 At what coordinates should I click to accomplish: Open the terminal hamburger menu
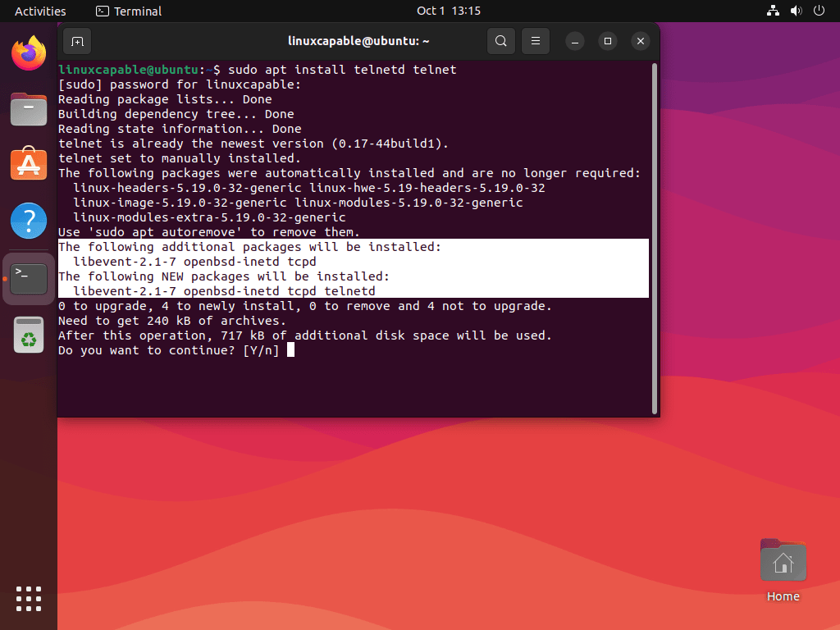535,41
